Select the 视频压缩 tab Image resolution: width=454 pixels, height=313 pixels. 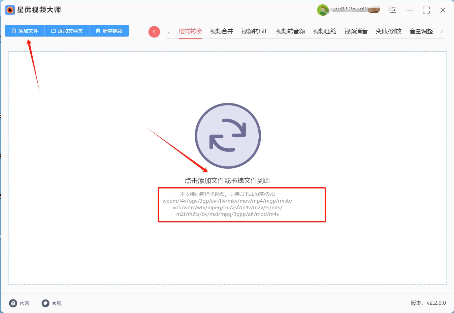tap(325, 31)
